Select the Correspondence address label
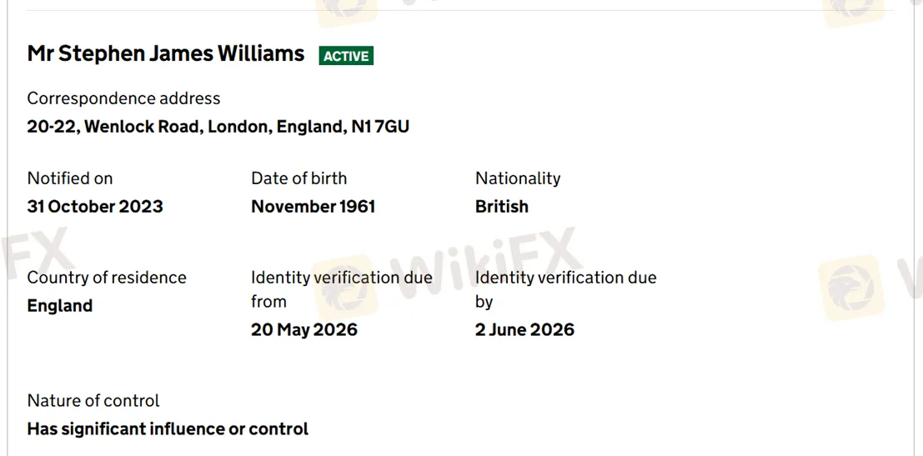This screenshot has width=923, height=456. pyautogui.click(x=123, y=98)
